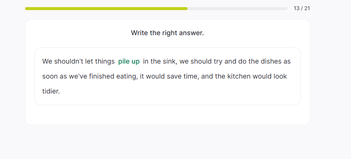Click the word "try" in the sentence
The width and height of the screenshot is (351, 159).
click(x=218, y=61)
